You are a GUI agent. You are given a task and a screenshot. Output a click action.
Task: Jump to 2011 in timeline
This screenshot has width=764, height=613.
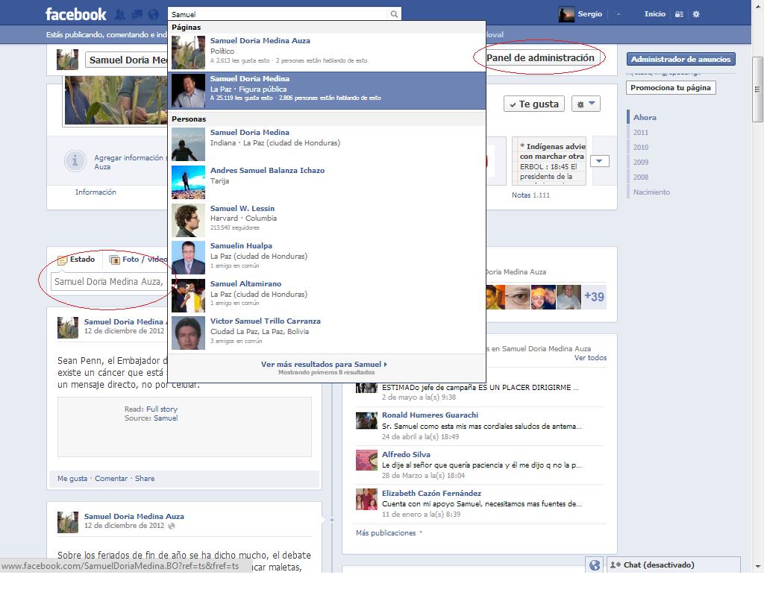640,133
